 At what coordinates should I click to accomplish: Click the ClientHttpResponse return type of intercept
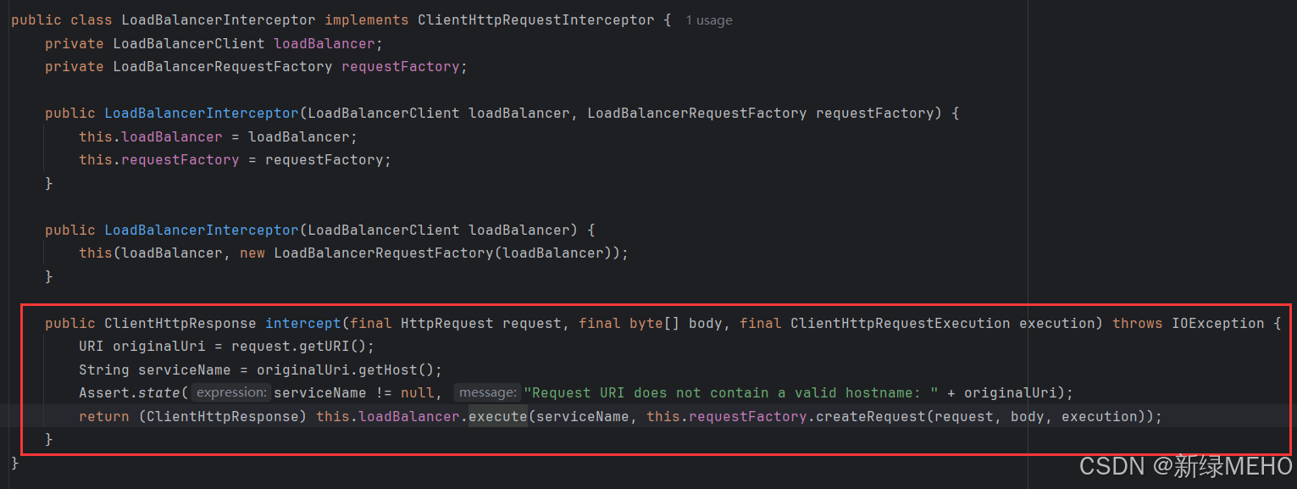tap(180, 323)
